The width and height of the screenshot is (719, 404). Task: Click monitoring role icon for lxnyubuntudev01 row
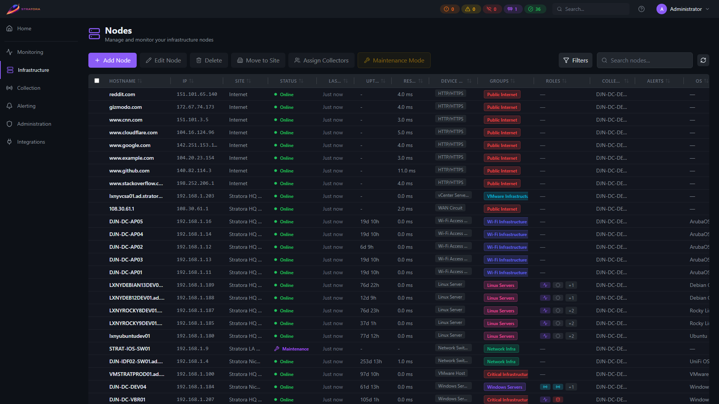pos(545,336)
